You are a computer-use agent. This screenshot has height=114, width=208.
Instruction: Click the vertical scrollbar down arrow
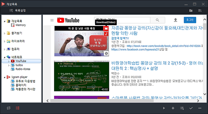(205, 94)
